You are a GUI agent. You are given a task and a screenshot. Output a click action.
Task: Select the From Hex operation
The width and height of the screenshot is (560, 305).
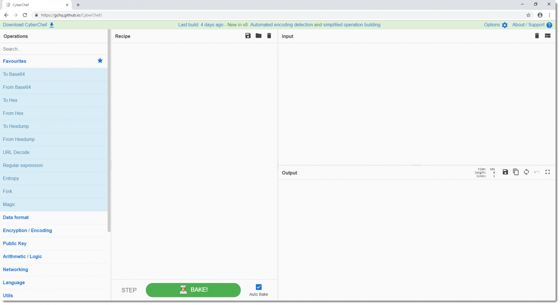point(54,113)
